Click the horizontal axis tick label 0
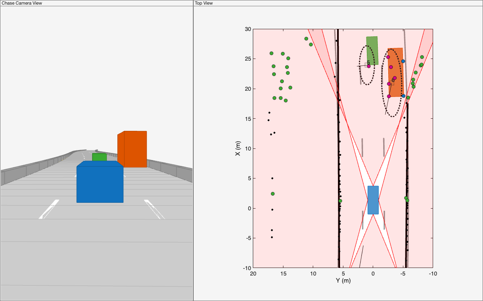 (373, 274)
